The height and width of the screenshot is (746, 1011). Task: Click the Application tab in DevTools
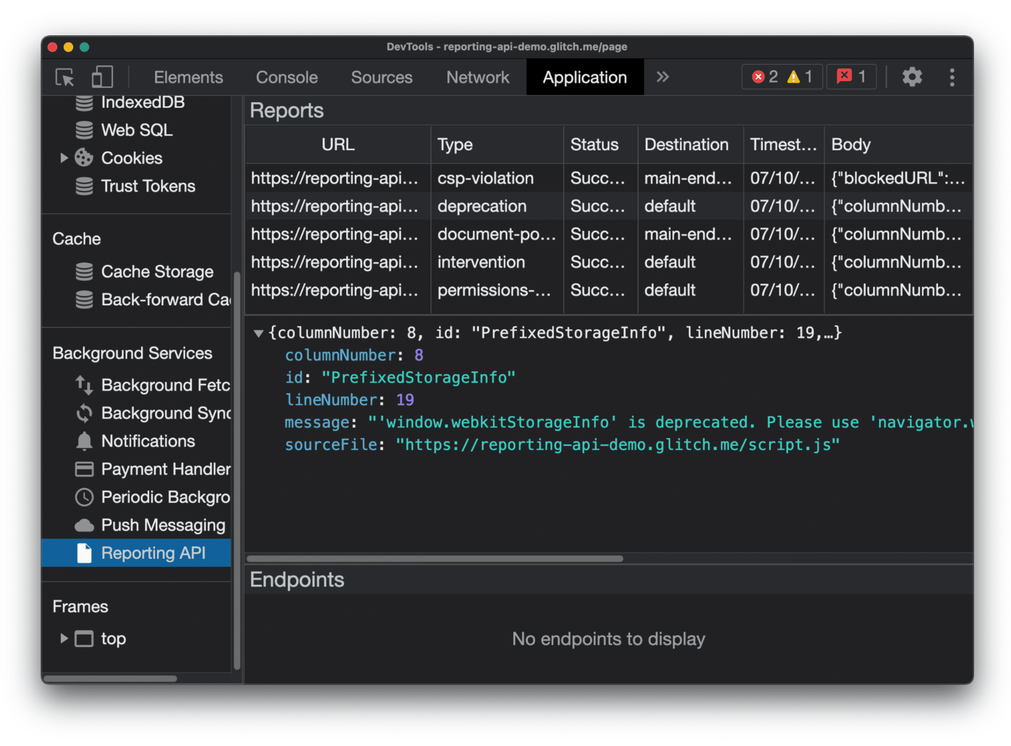coord(585,76)
